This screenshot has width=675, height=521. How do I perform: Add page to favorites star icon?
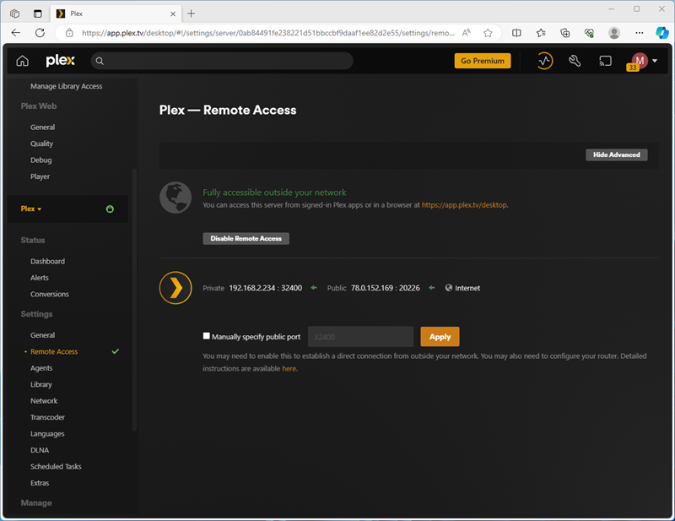488,33
